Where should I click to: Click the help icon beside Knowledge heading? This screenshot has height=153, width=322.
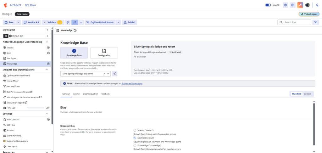click(75, 31)
